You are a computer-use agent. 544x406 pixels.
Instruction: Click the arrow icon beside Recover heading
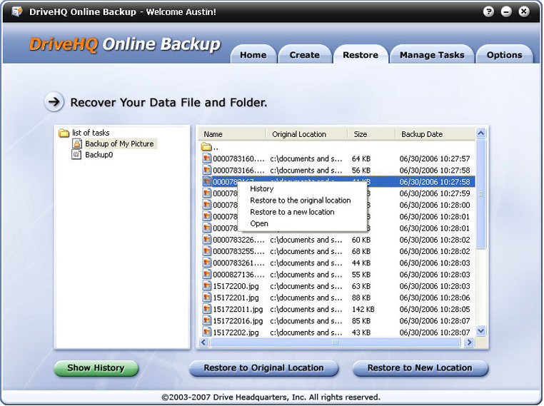point(54,102)
